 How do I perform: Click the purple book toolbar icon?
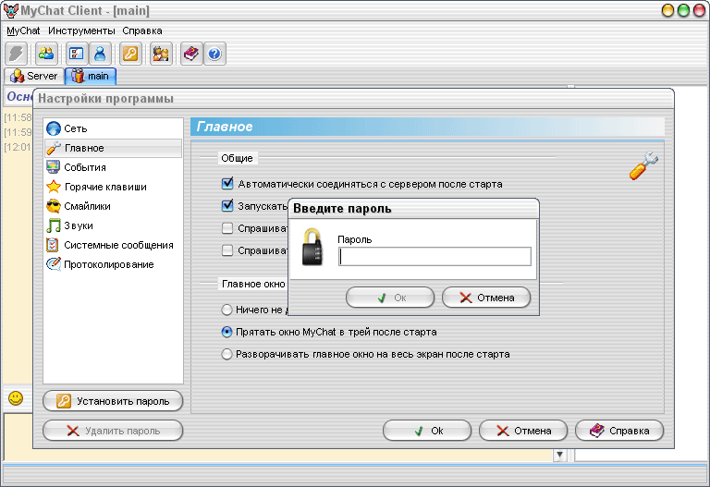point(191,54)
